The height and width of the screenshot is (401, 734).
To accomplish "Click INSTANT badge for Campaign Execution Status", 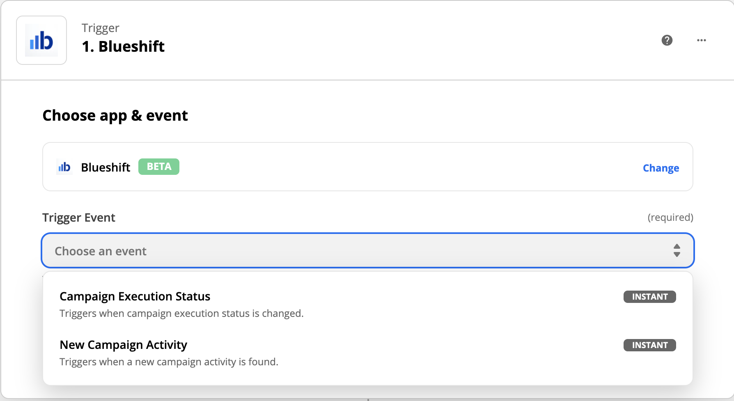I will click(x=650, y=297).
